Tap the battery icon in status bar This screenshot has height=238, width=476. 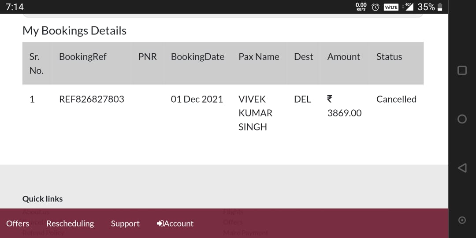coord(440,7)
